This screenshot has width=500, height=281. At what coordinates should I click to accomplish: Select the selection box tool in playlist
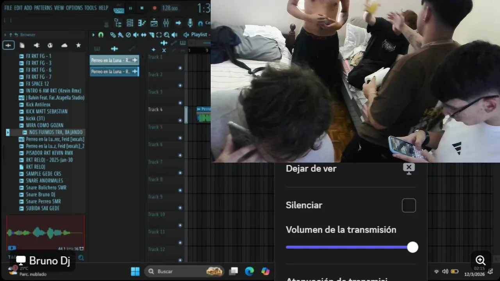point(159,35)
